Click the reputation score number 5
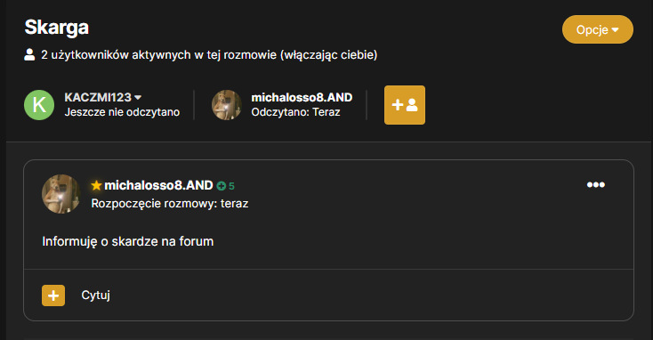653x340 pixels. [x=231, y=186]
